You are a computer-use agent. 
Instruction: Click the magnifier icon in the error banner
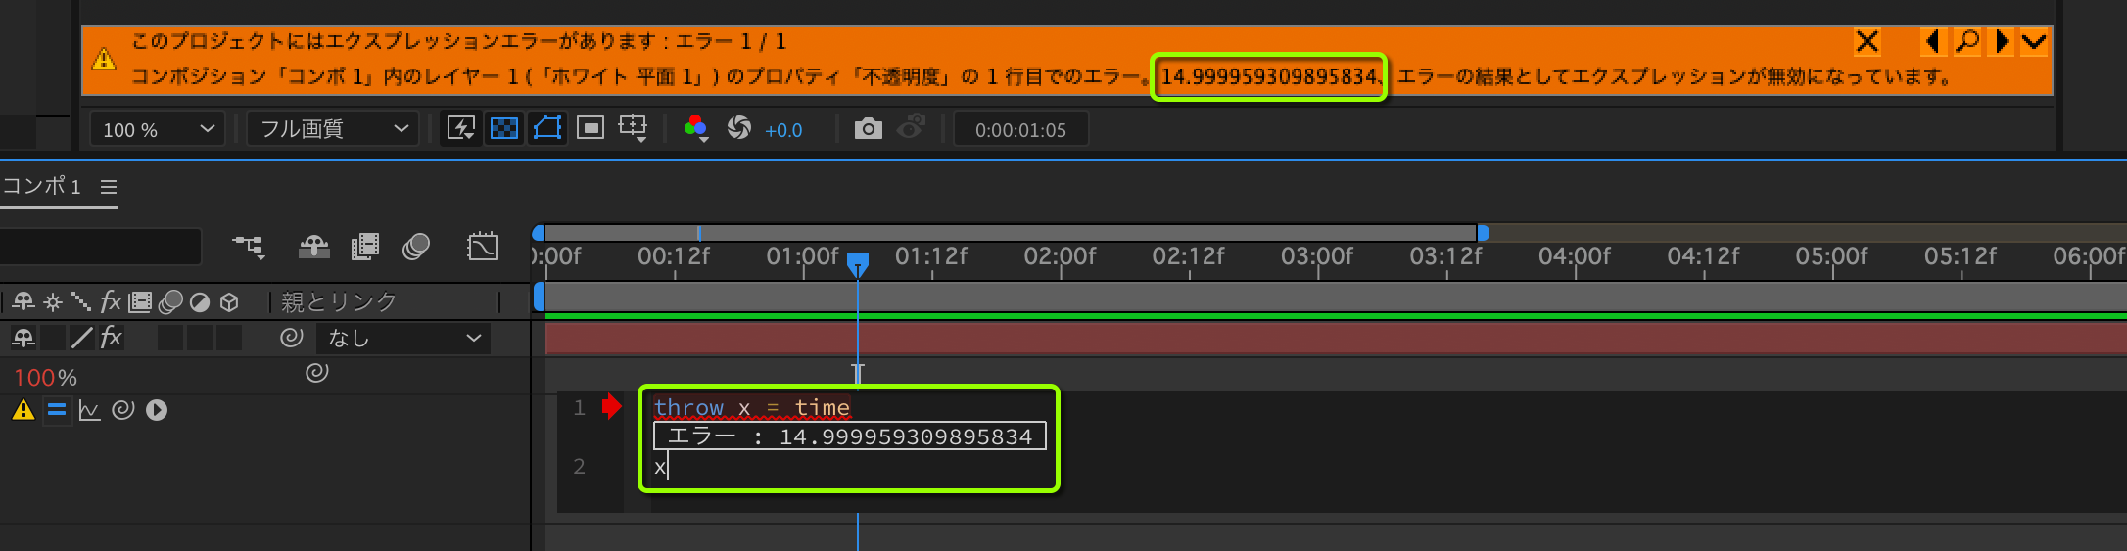[x=1966, y=41]
